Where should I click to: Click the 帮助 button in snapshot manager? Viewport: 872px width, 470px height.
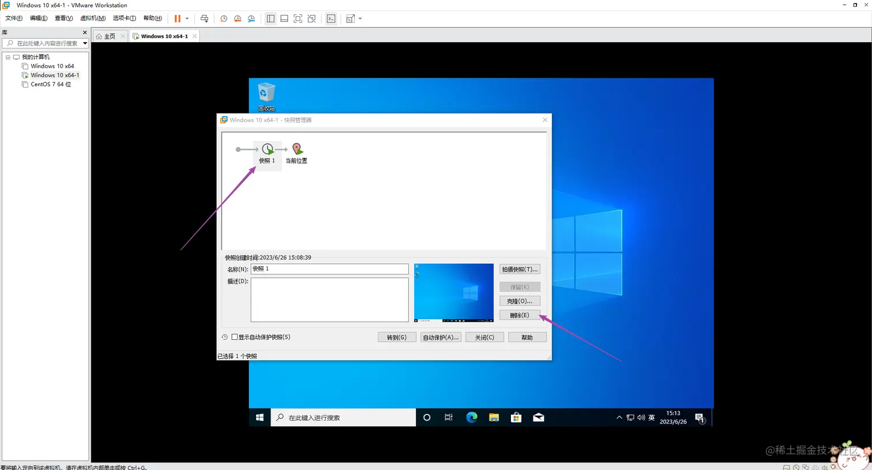click(x=527, y=338)
